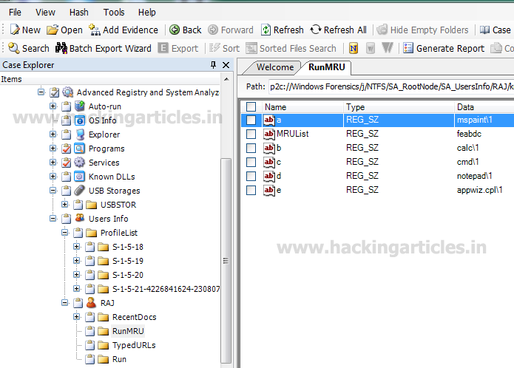Click the New case toolbar icon
The height and width of the screenshot is (368, 514).
tap(15, 30)
